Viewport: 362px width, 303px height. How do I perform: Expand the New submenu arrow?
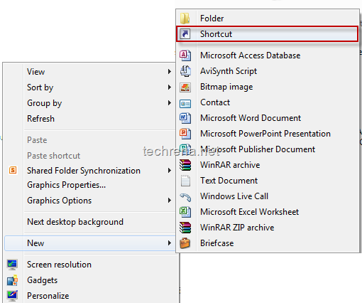click(x=170, y=243)
